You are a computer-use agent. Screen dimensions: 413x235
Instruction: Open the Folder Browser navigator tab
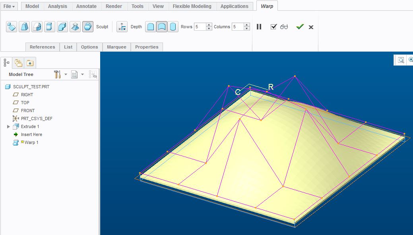point(18,63)
